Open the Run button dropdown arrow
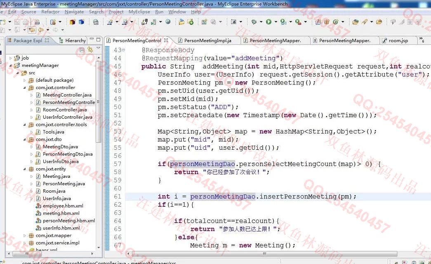This screenshot has width=431, height=264. (276, 22)
